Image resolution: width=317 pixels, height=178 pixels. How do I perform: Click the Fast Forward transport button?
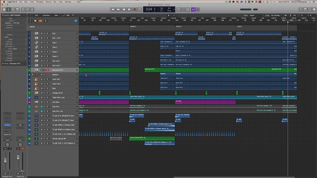point(118,10)
